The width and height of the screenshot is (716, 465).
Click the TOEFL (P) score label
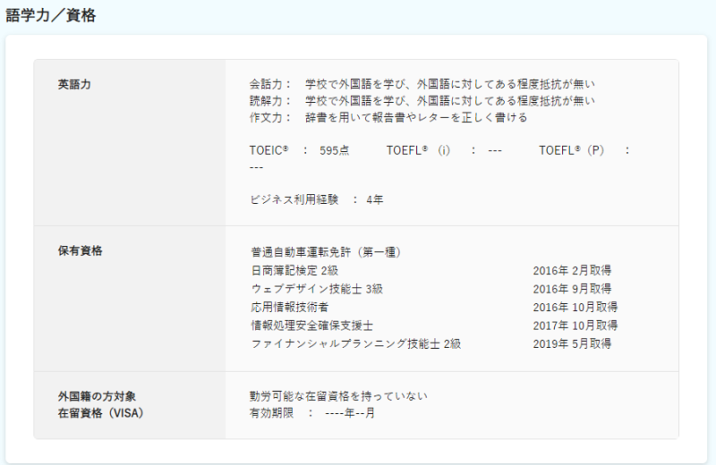(x=579, y=151)
